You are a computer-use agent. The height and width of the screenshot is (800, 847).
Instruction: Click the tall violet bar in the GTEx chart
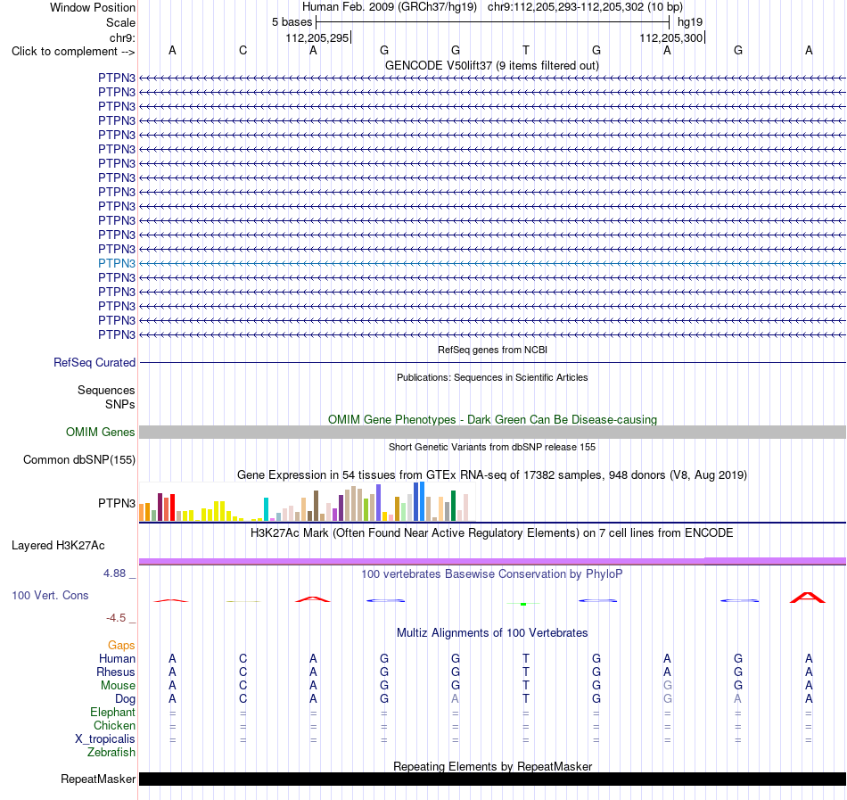(x=379, y=502)
